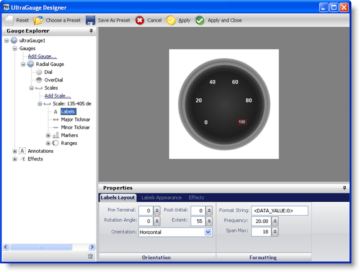
Task: Click the Ranges arc icon
Action: [x=55, y=143]
